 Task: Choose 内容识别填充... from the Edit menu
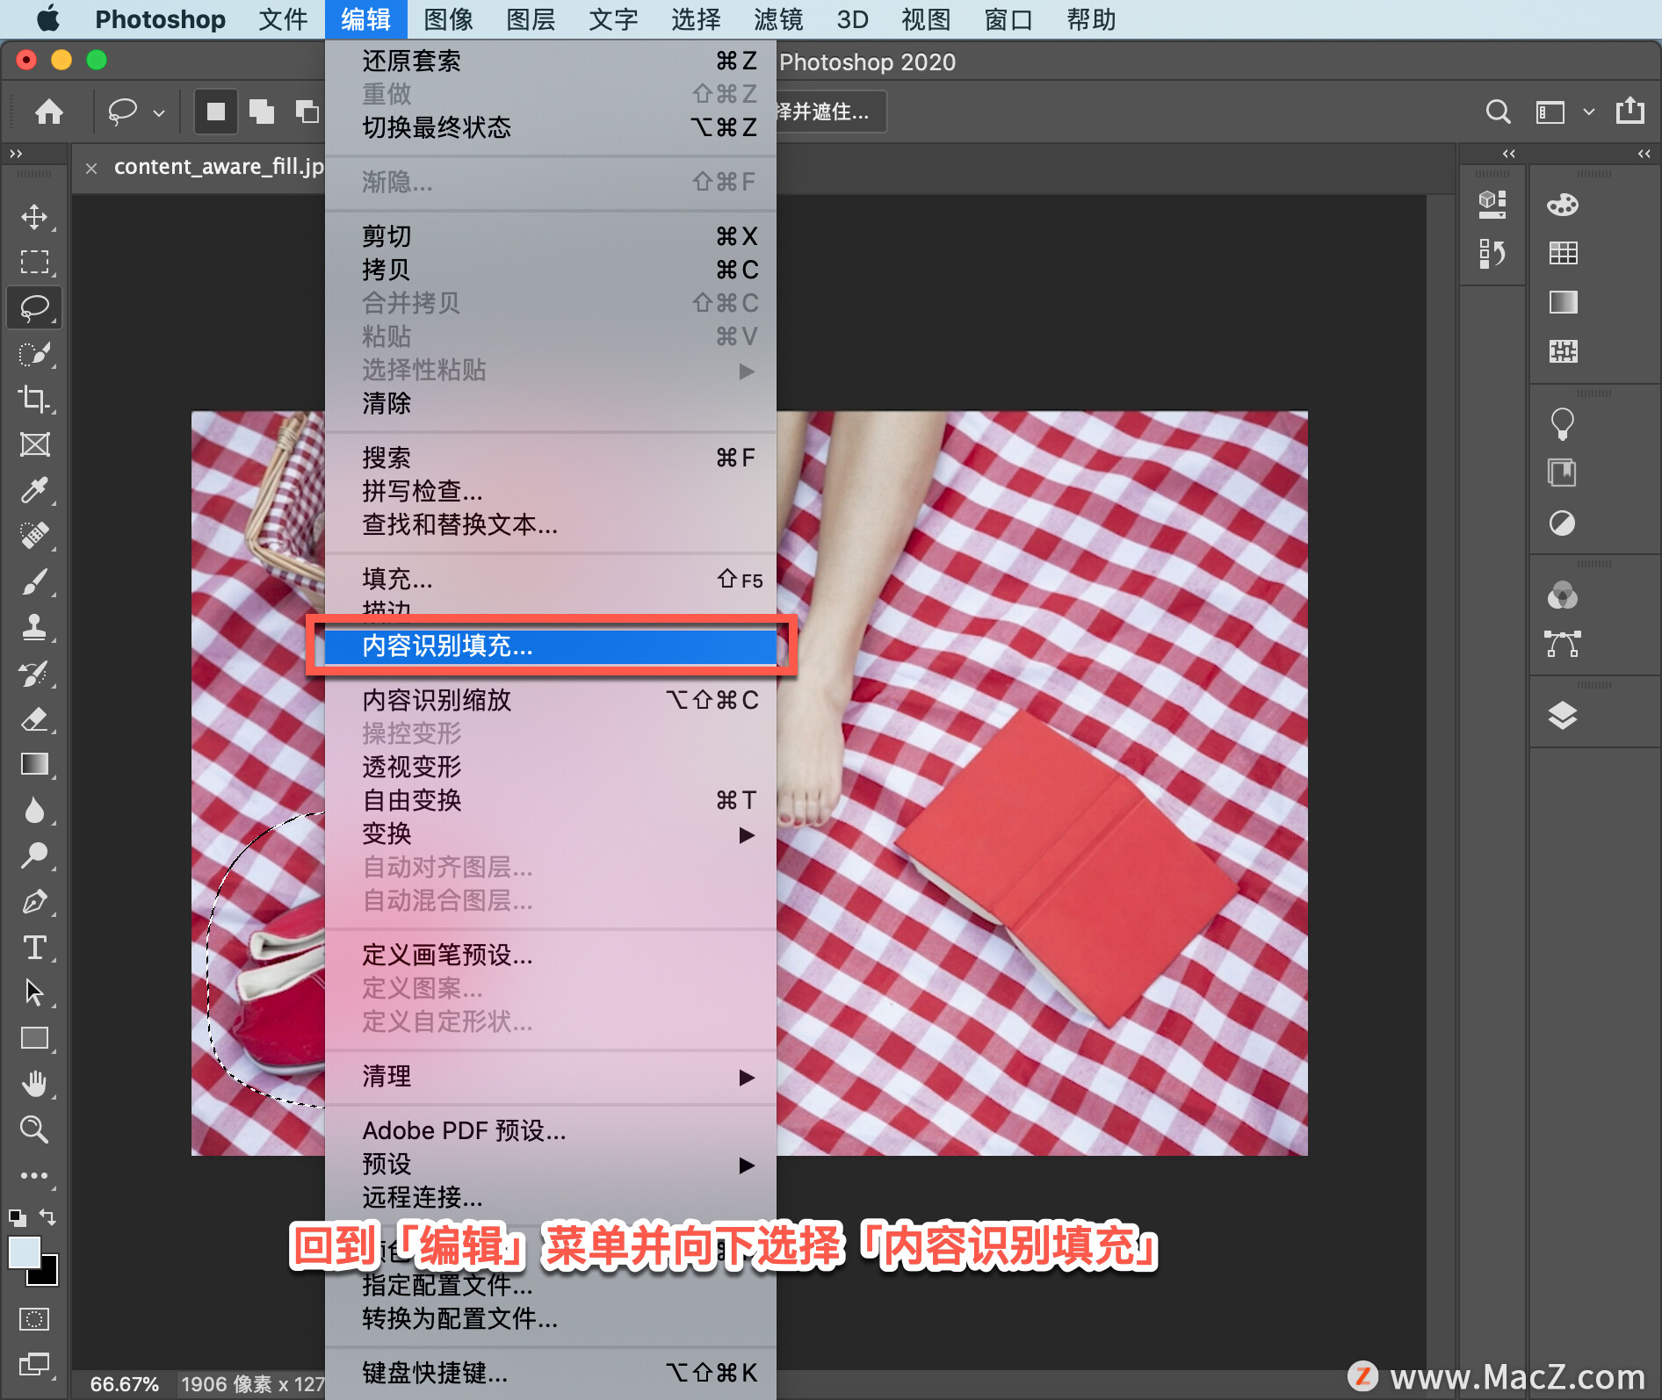tap(551, 646)
